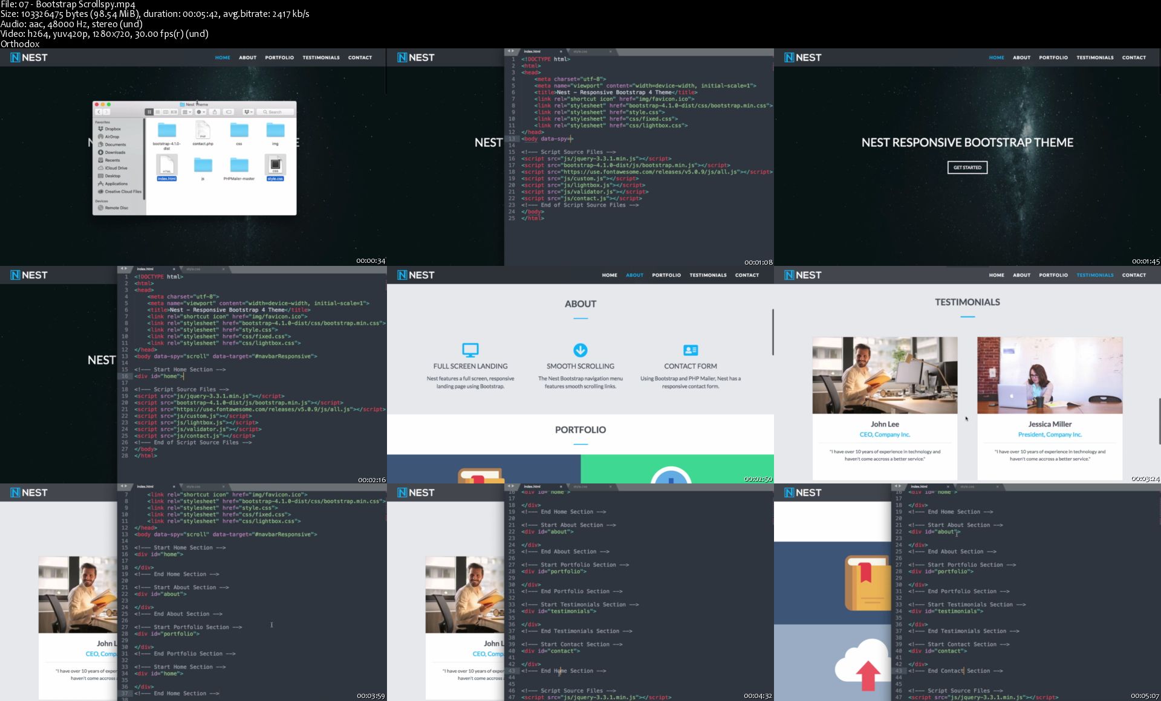Image resolution: width=1161 pixels, height=701 pixels.
Task: Switch Finder to column view
Action: tap(166, 112)
